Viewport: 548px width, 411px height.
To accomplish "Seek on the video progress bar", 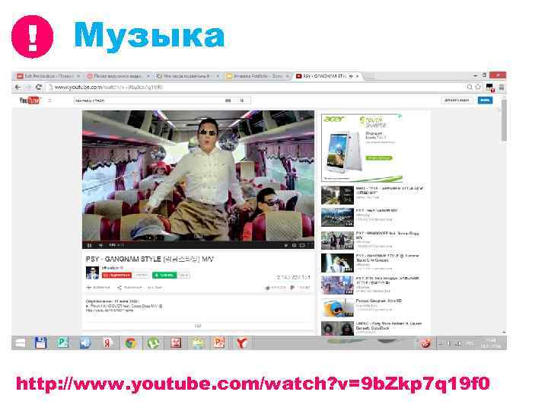I will 198,241.
